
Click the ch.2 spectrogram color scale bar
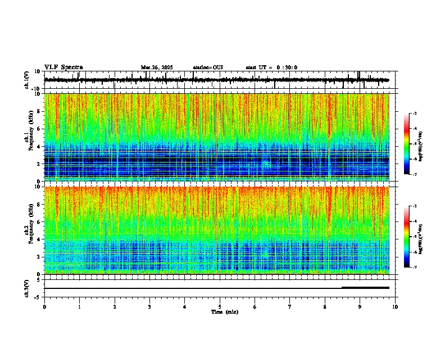[407, 237]
